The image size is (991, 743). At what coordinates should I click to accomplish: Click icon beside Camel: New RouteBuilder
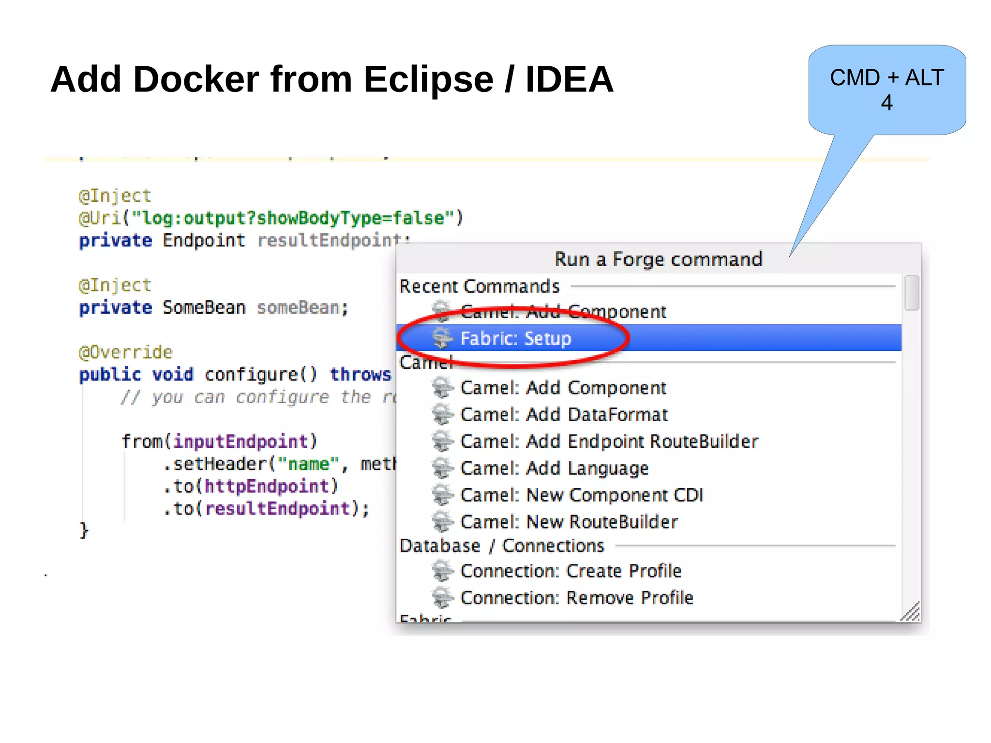click(442, 522)
